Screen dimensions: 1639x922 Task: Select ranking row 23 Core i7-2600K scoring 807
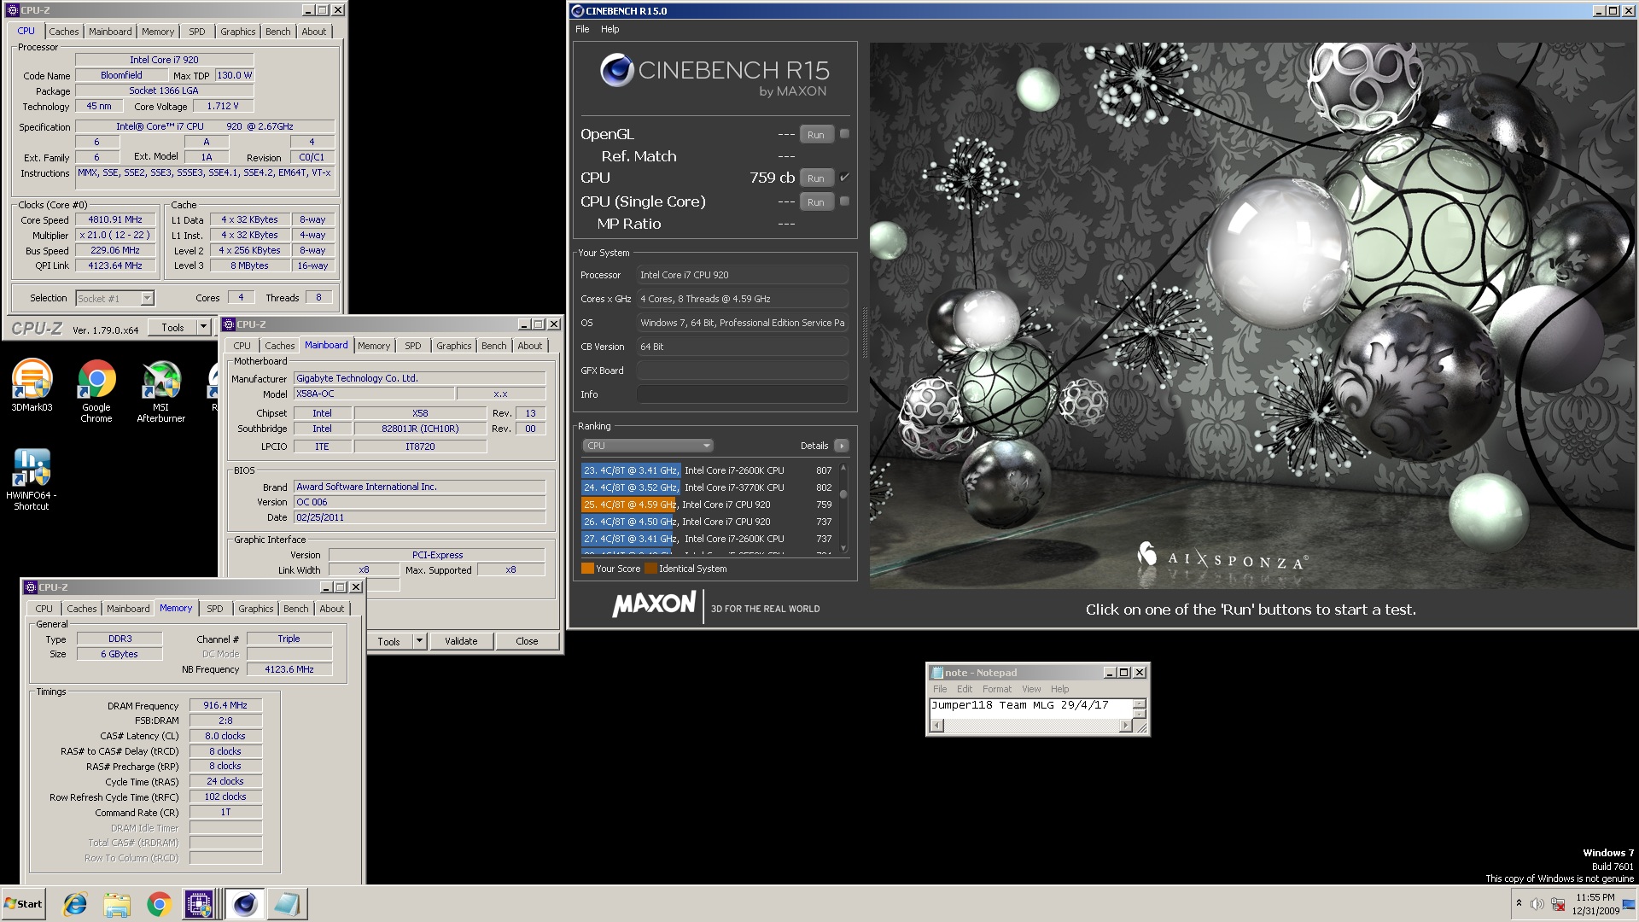point(707,470)
